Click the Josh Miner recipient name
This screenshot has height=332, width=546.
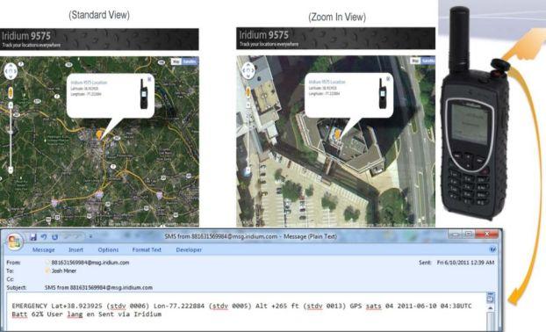64,271
